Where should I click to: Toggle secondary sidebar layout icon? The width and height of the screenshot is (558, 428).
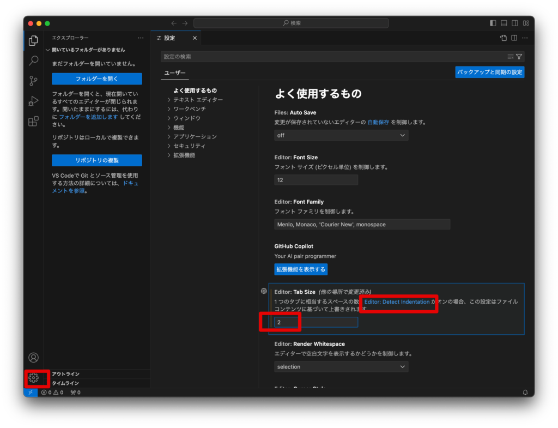[x=515, y=23]
